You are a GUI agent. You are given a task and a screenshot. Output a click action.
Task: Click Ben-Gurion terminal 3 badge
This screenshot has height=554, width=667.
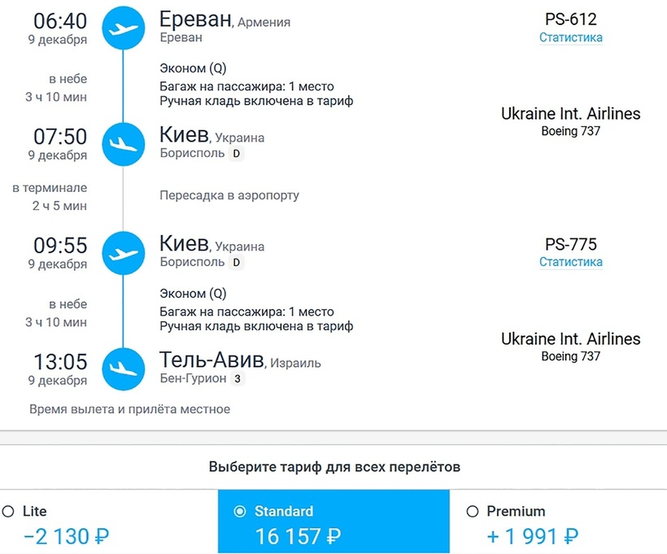[x=236, y=378]
